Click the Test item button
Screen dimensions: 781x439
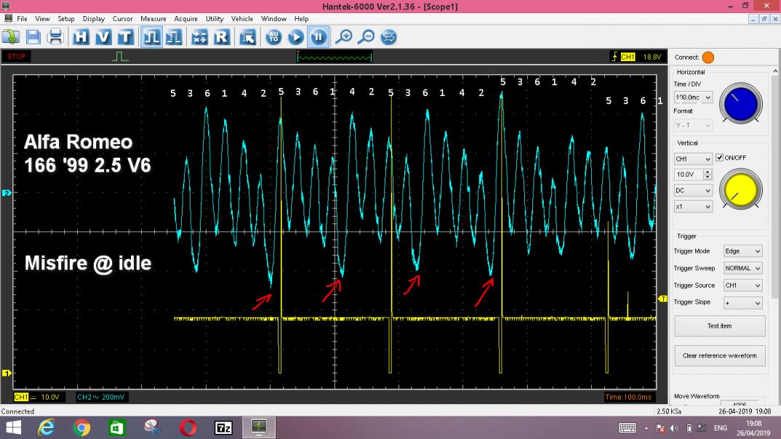coord(719,326)
